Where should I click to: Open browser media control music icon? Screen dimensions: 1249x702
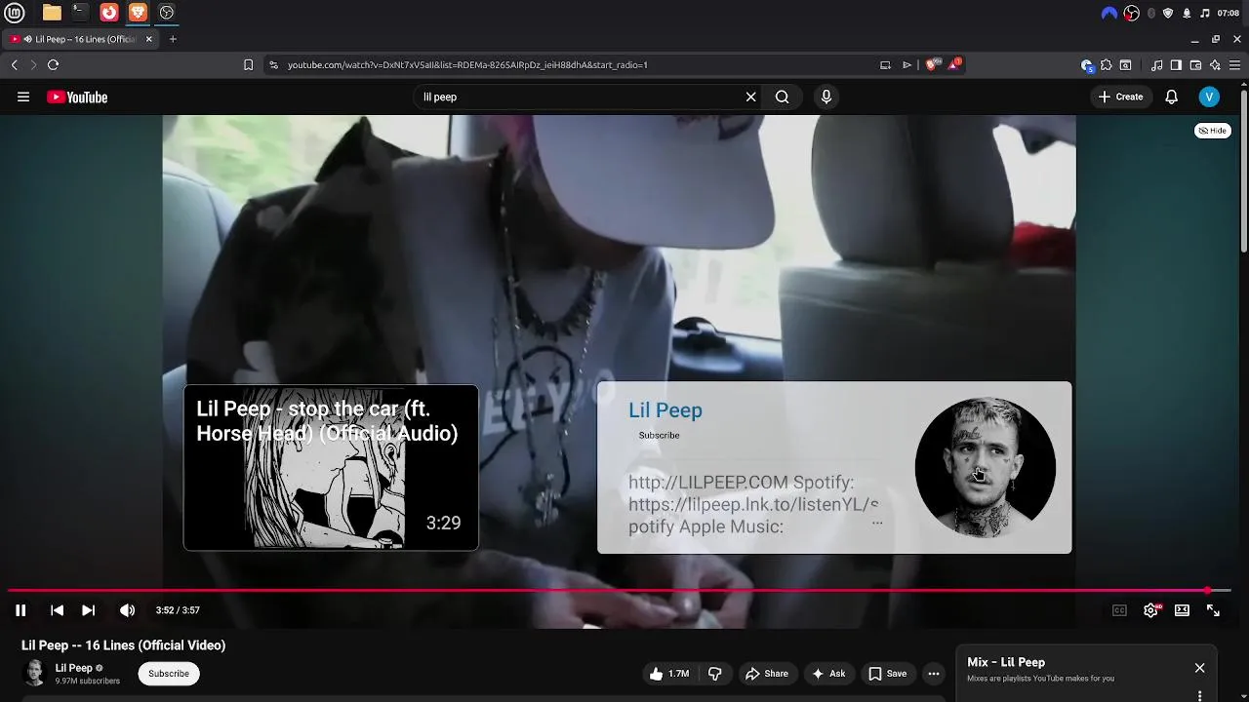click(1156, 65)
